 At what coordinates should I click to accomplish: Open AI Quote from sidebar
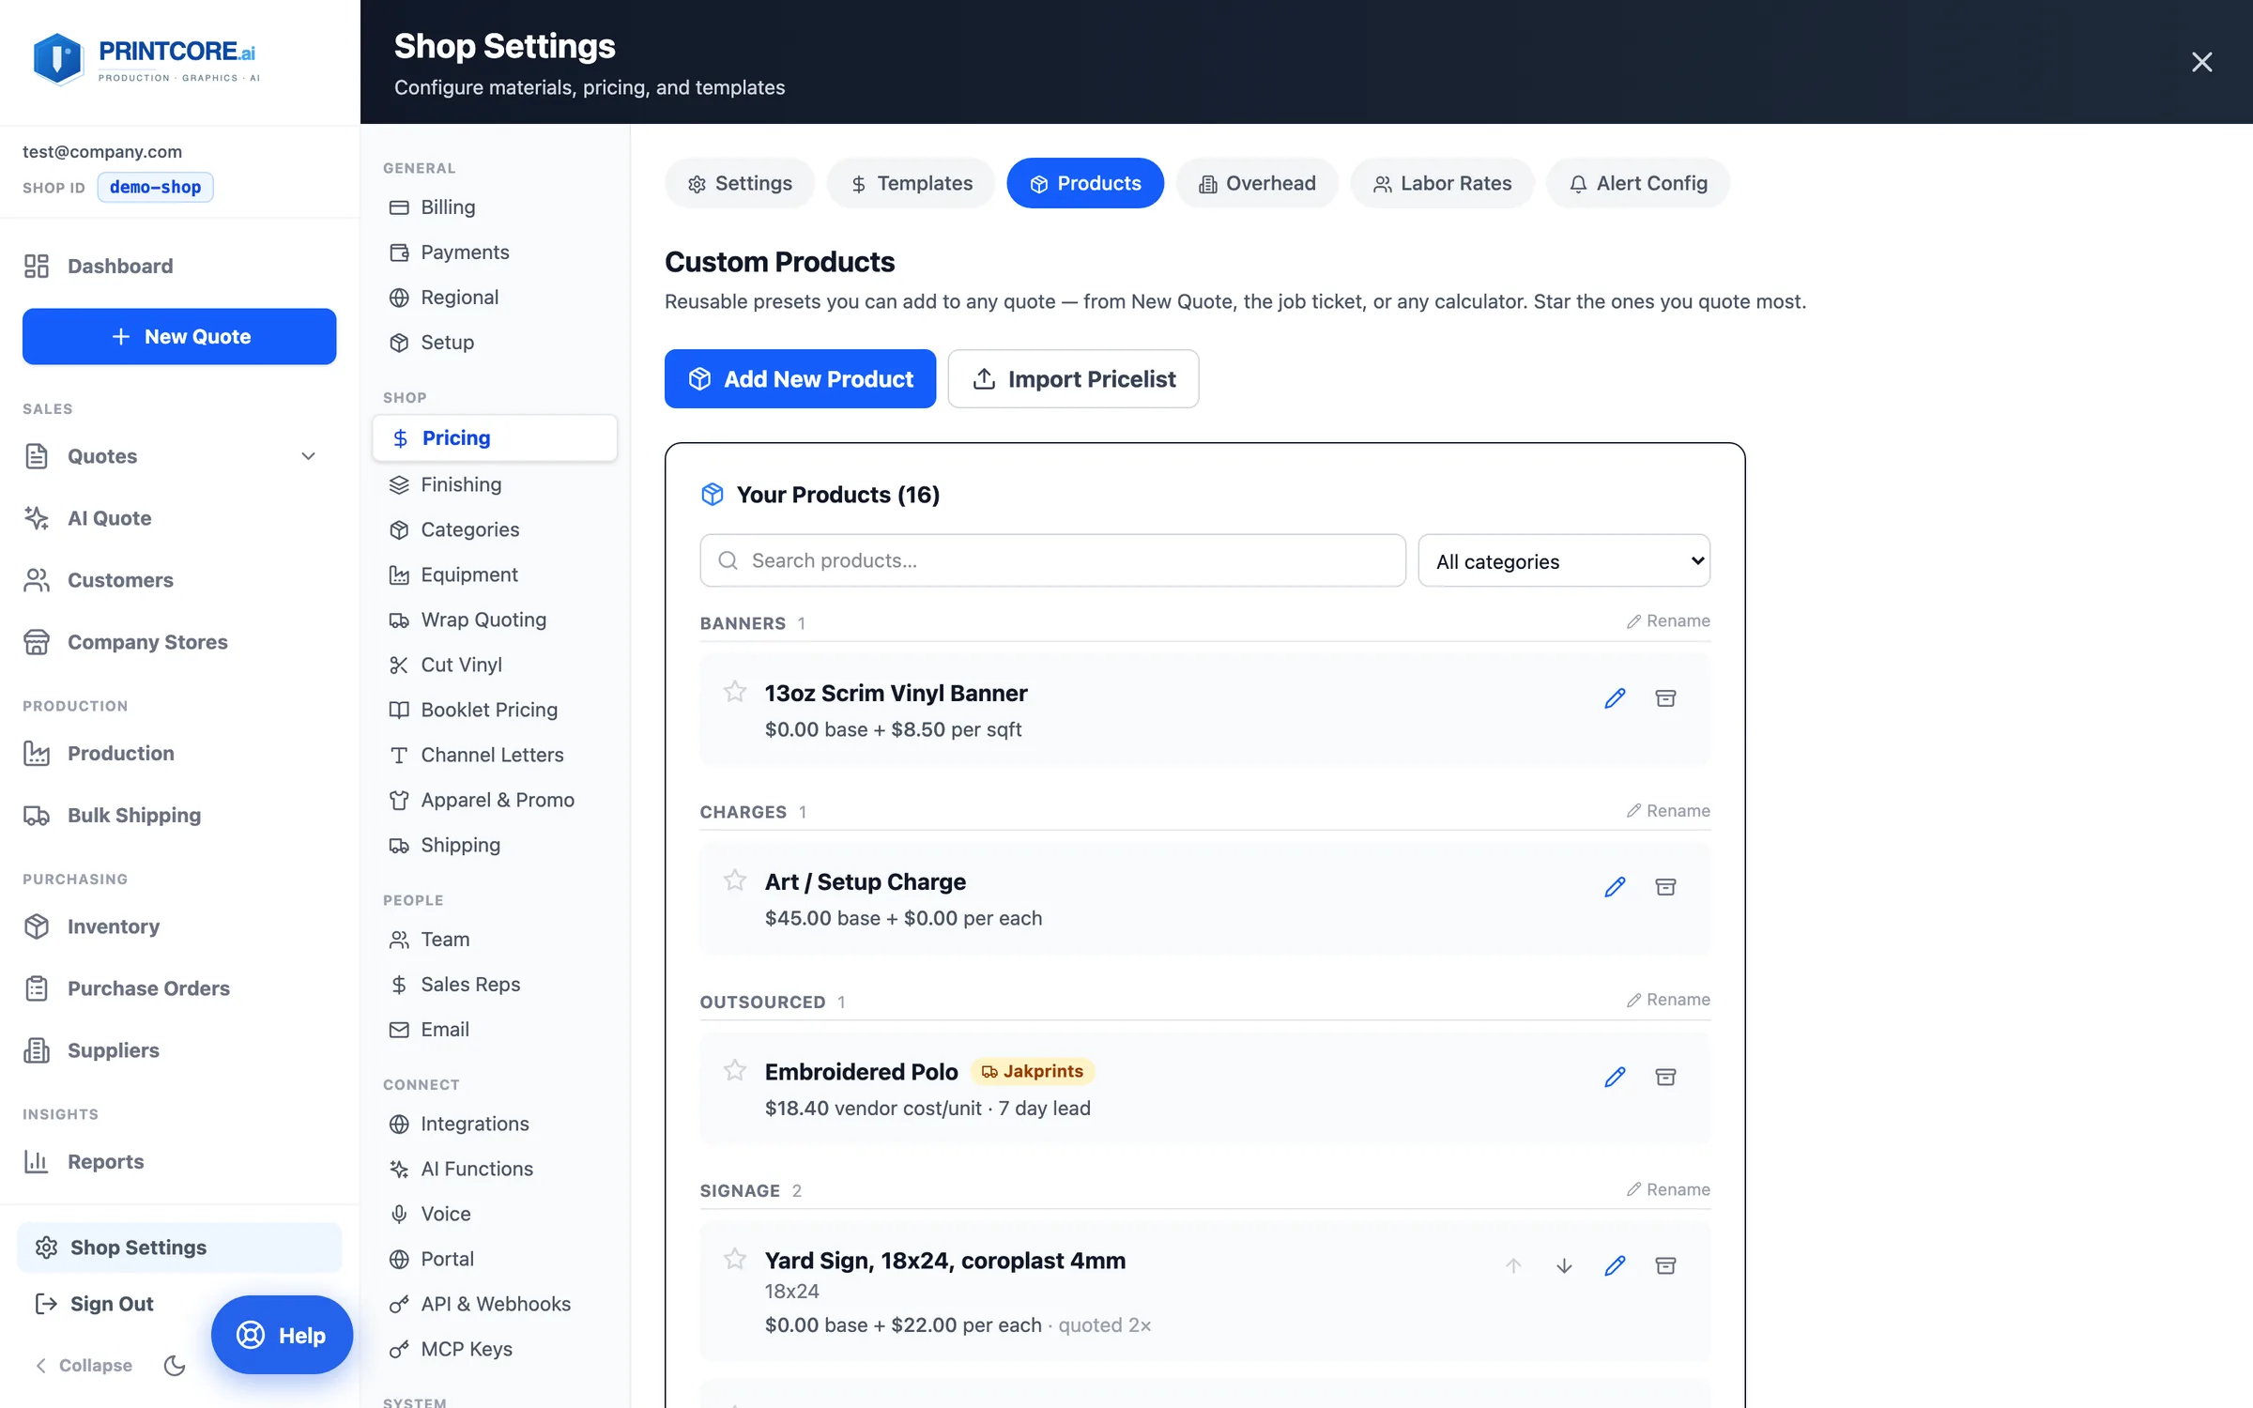[178, 518]
